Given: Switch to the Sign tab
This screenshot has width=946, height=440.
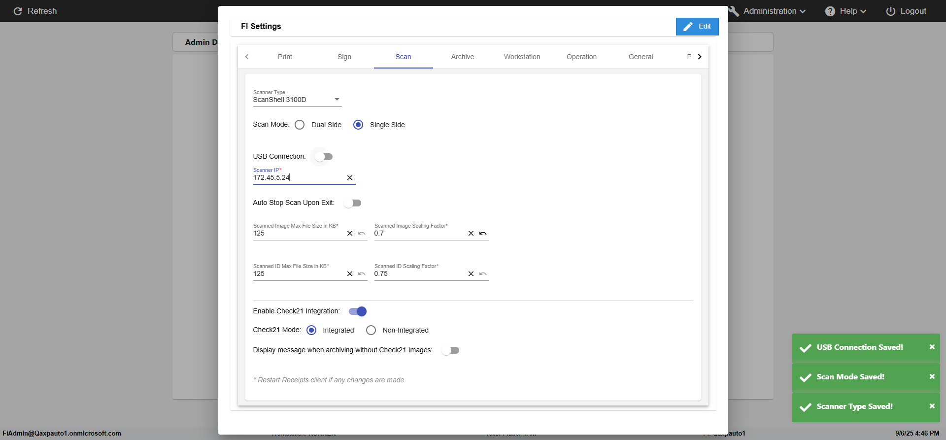Looking at the screenshot, I should click(344, 57).
